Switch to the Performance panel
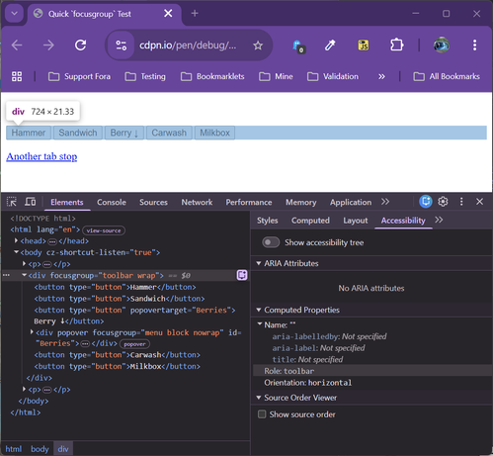 point(249,202)
